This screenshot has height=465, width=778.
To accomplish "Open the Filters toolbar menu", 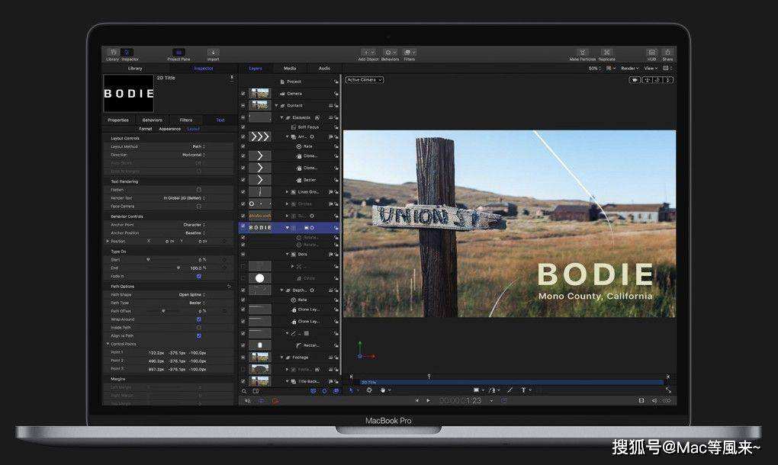I will 409,53.
